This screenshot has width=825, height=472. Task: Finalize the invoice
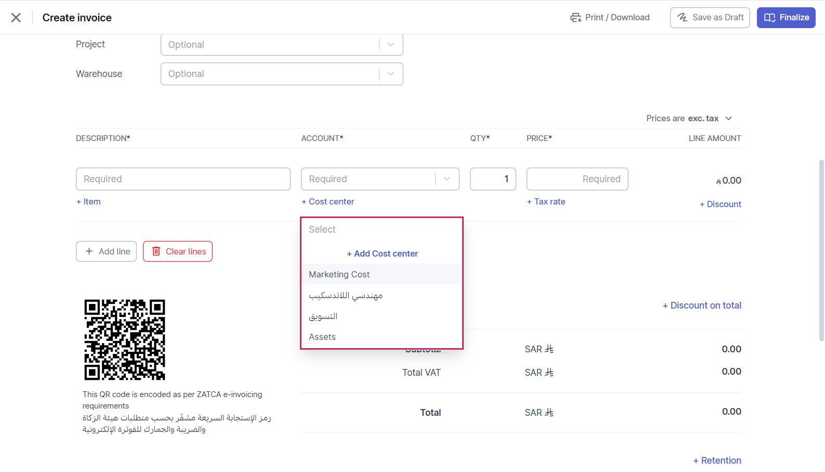pyautogui.click(x=785, y=18)
